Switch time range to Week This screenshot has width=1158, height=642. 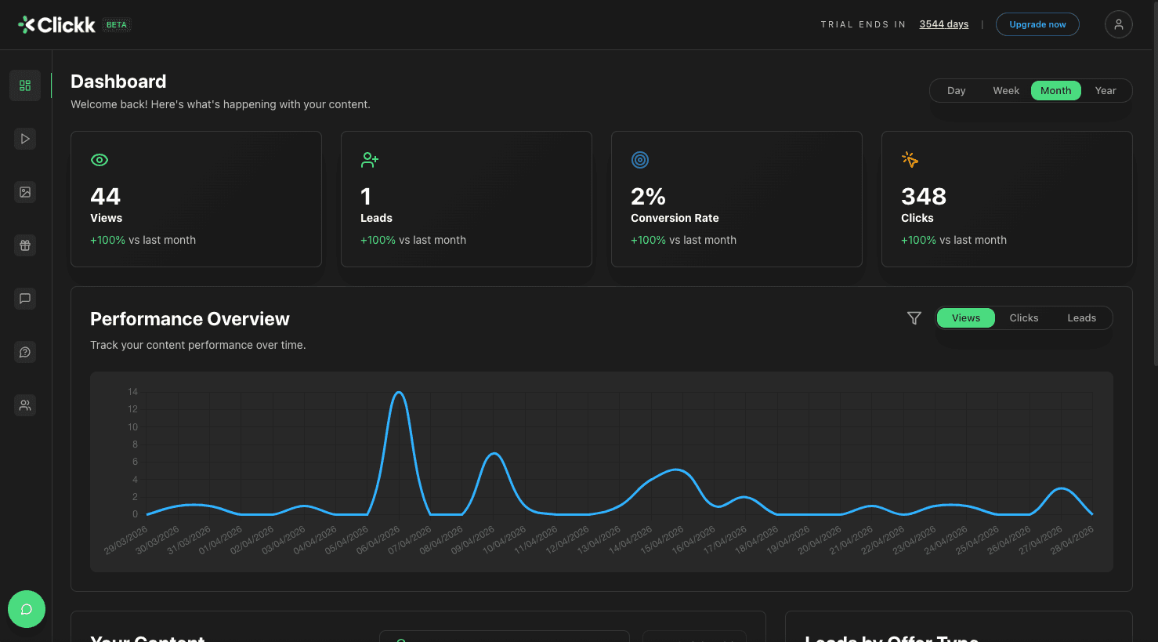1006,91
